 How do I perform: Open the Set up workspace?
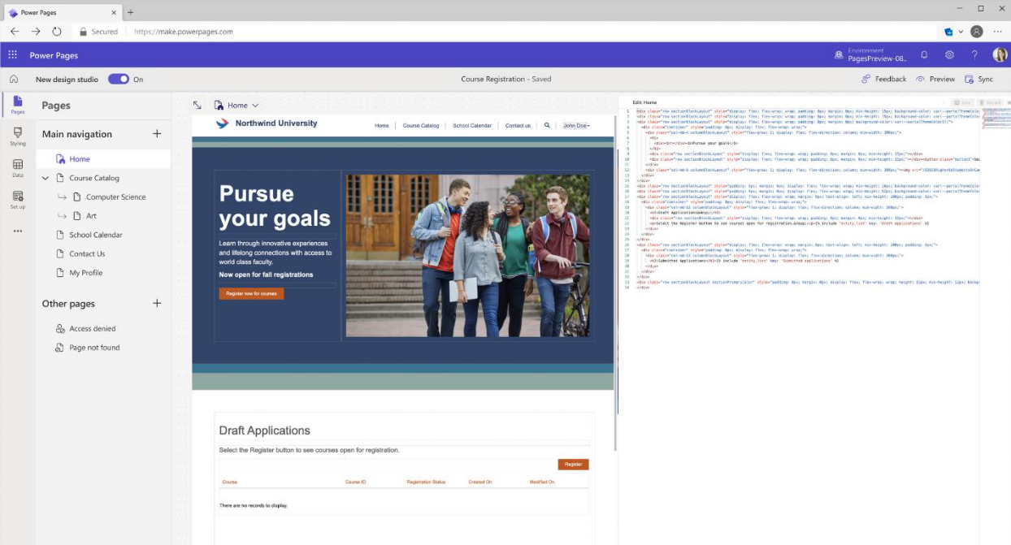click(18, 199)
